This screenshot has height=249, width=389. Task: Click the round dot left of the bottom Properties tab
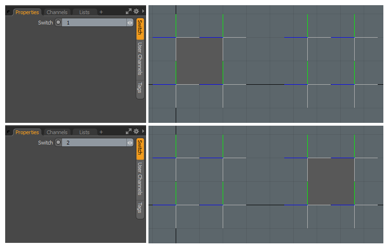pos(9,132)
